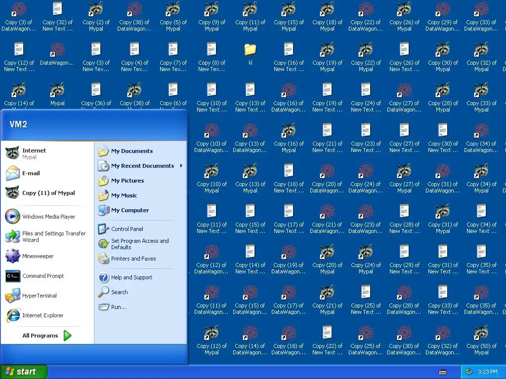Select Copy (34) of New Text file

coord(481,219)
